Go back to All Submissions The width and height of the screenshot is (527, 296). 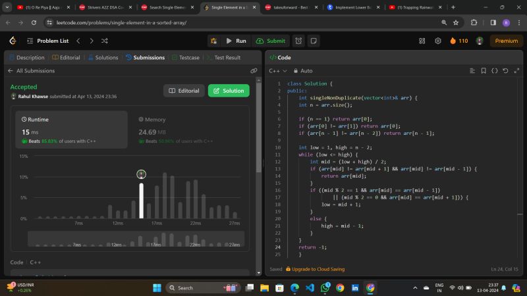tap(31, 70)
